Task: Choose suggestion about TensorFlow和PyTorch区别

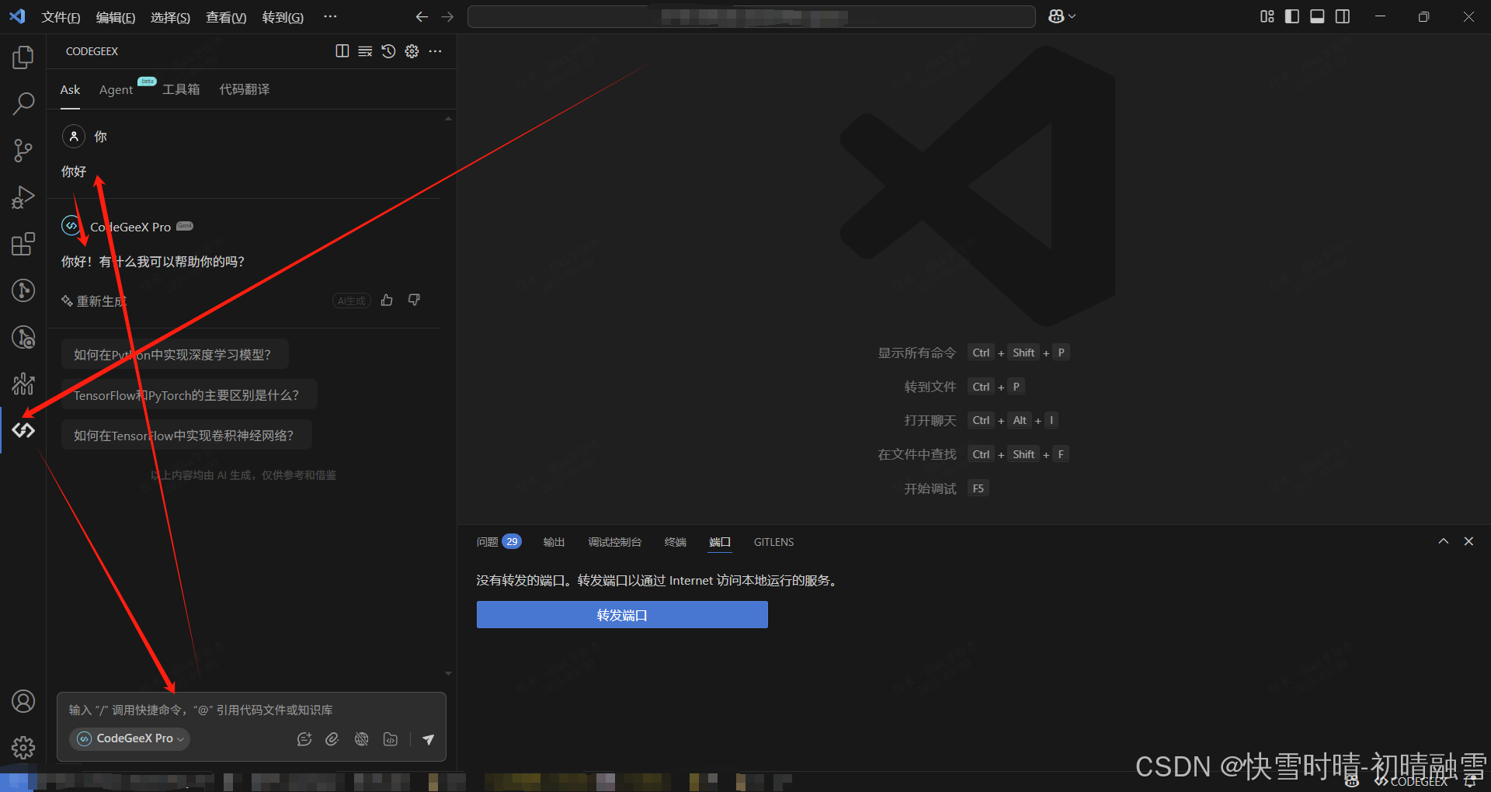Action: point(189,395)
